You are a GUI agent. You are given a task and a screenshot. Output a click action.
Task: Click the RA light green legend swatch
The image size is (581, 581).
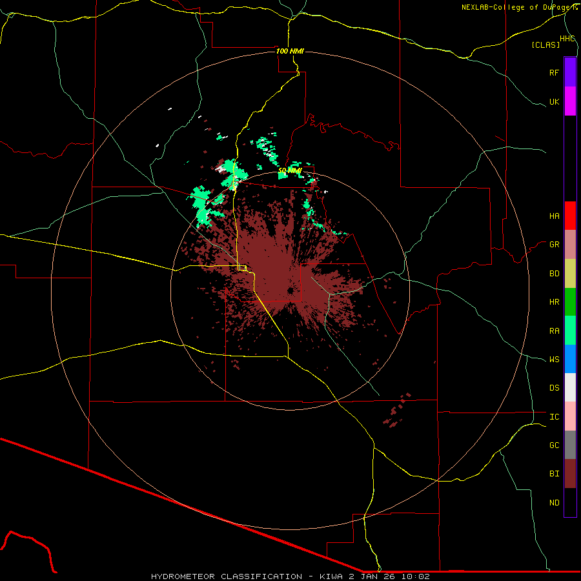click(x=570, y=331)
